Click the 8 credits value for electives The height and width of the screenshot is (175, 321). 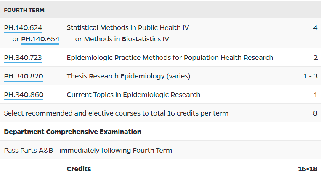315,113
